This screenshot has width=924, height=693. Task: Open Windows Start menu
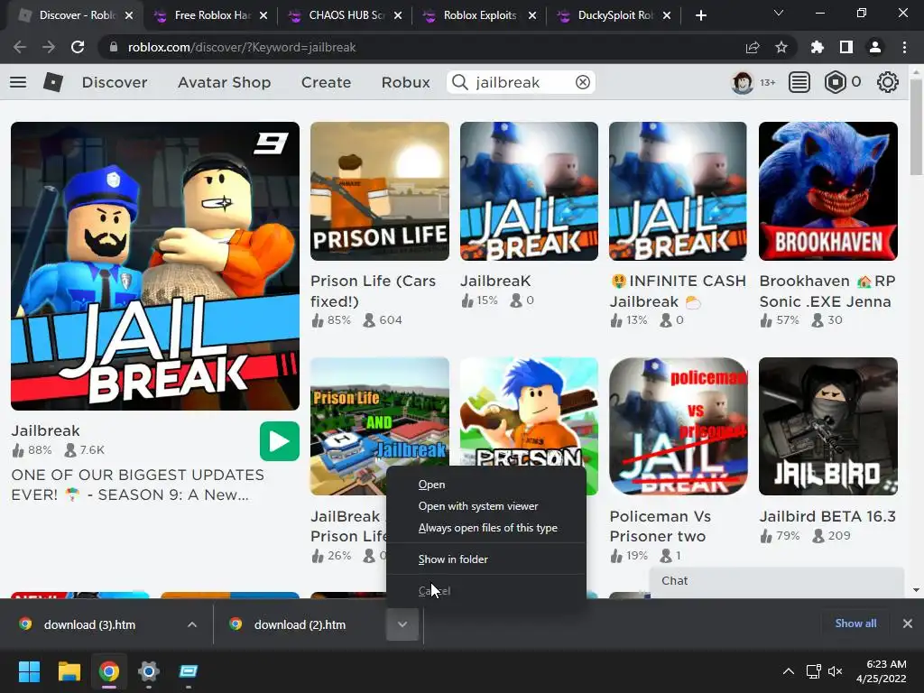[29, 671]
